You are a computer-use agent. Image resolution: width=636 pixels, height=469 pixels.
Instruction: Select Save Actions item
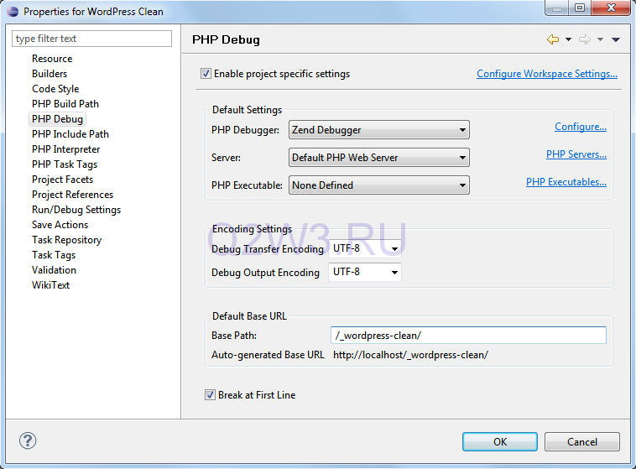click(60, 225)
